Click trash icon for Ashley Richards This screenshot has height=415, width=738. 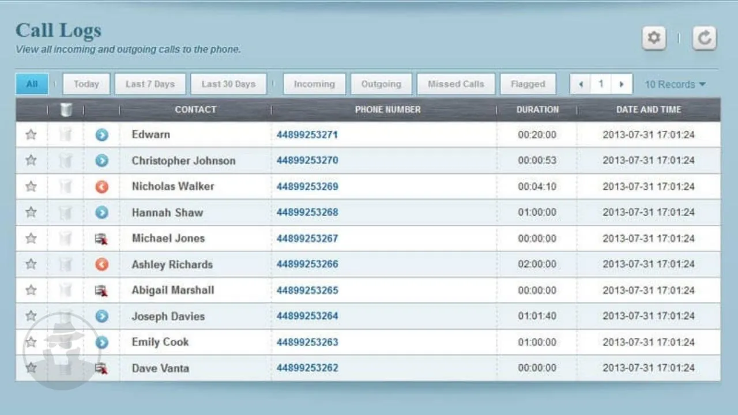(66, 265)
